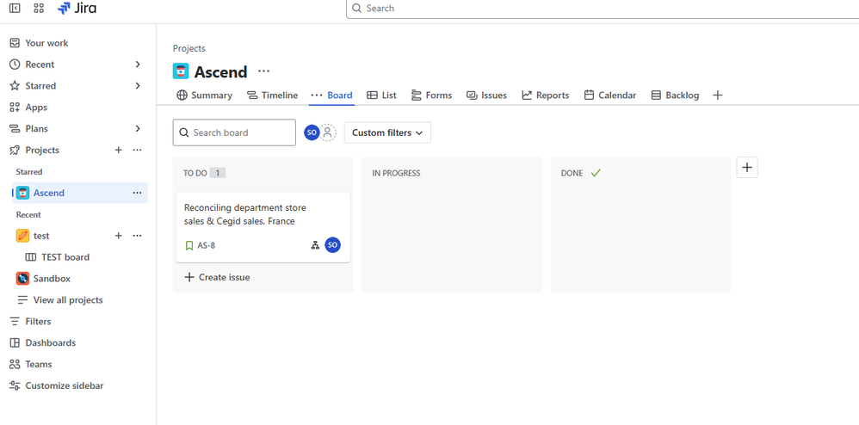Expand the Starred chevron in sidebar
859x425 pixels.
coord(138,86)
